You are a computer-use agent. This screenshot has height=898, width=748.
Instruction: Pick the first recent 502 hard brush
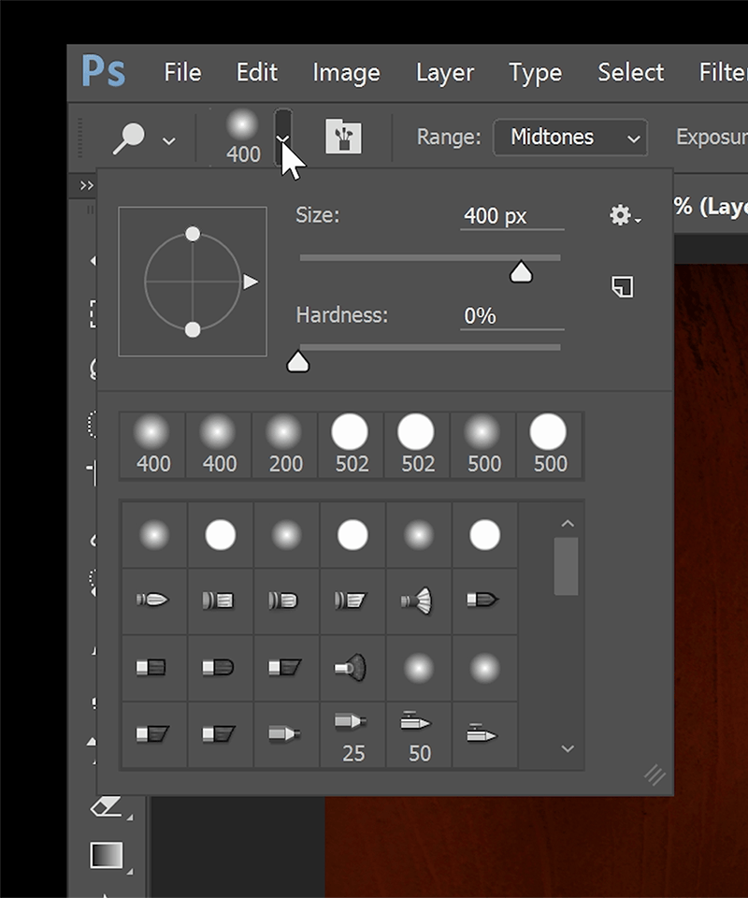tap(352, 443)
